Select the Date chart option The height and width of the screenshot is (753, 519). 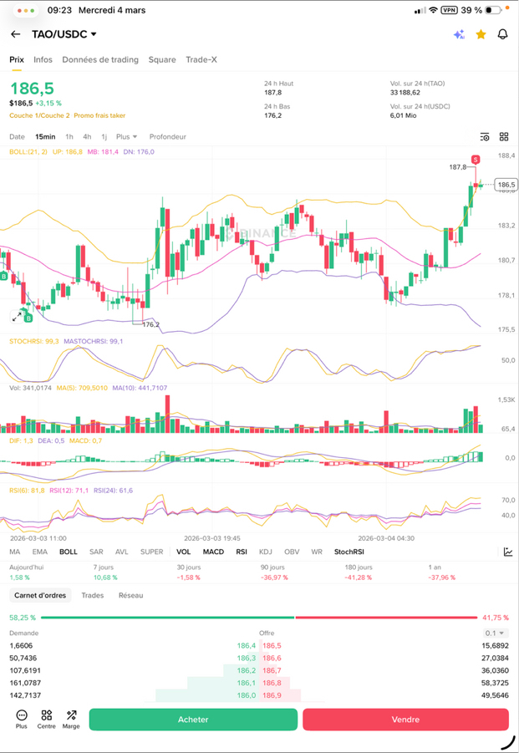(x=17, y=137)
